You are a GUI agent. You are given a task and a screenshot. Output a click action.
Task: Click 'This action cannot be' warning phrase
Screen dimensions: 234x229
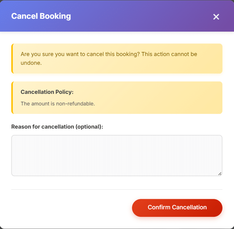[x=169, y=54]
